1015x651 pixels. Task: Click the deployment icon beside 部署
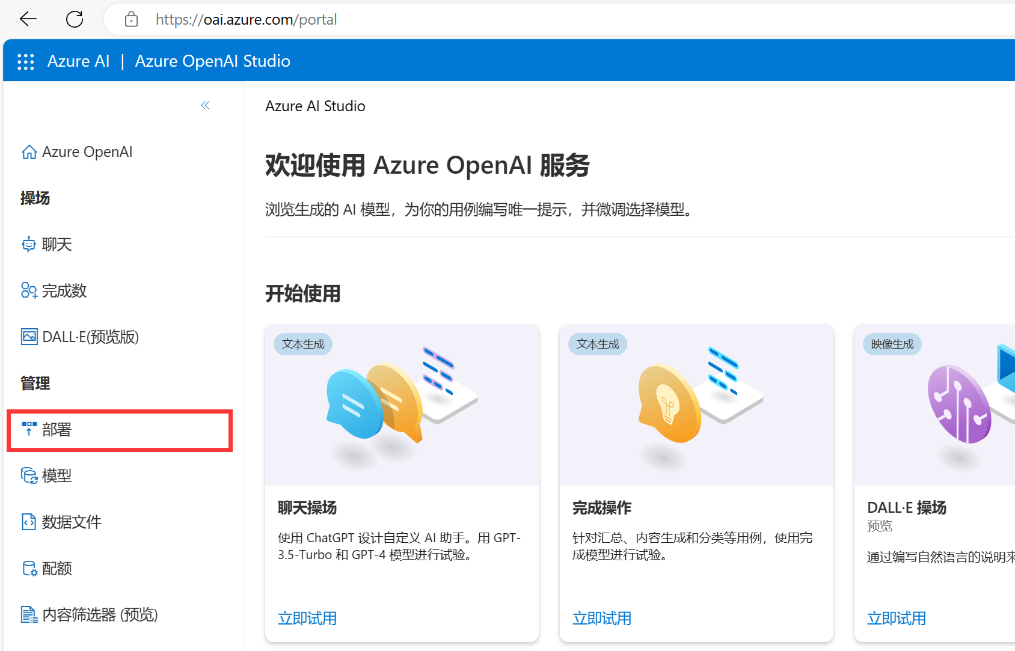point(29,429)
